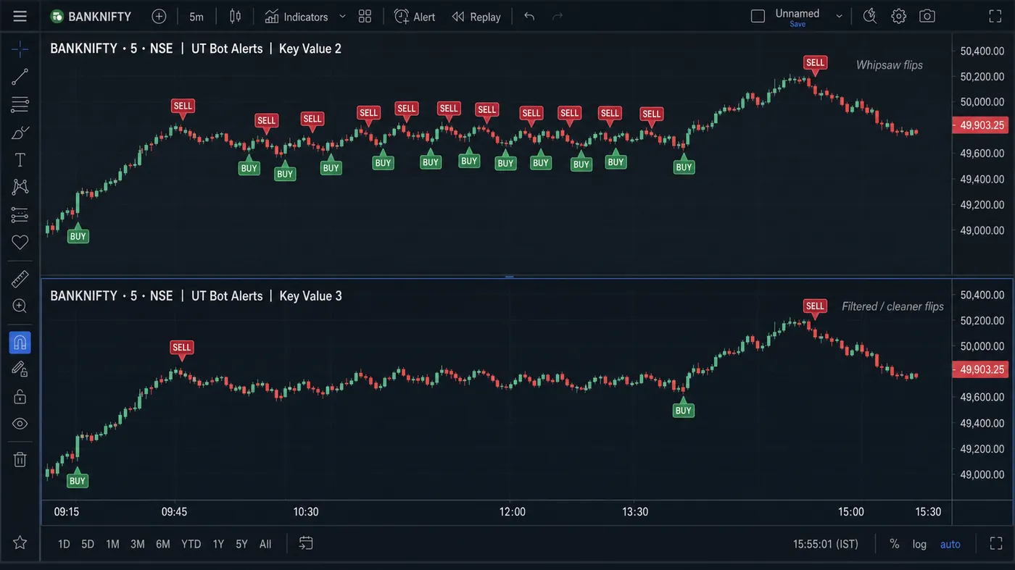Save the Unnamed layout

(x=797, y=24)
